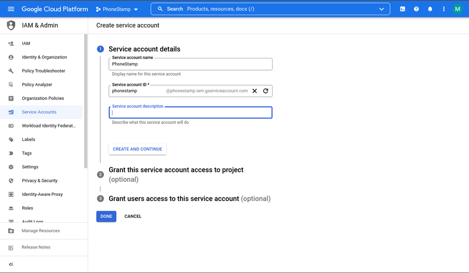Image resolution: width=469 pixels, height=273 pixels.
Task: Click the Manage Resources folder icon
Action: point(11,231)
